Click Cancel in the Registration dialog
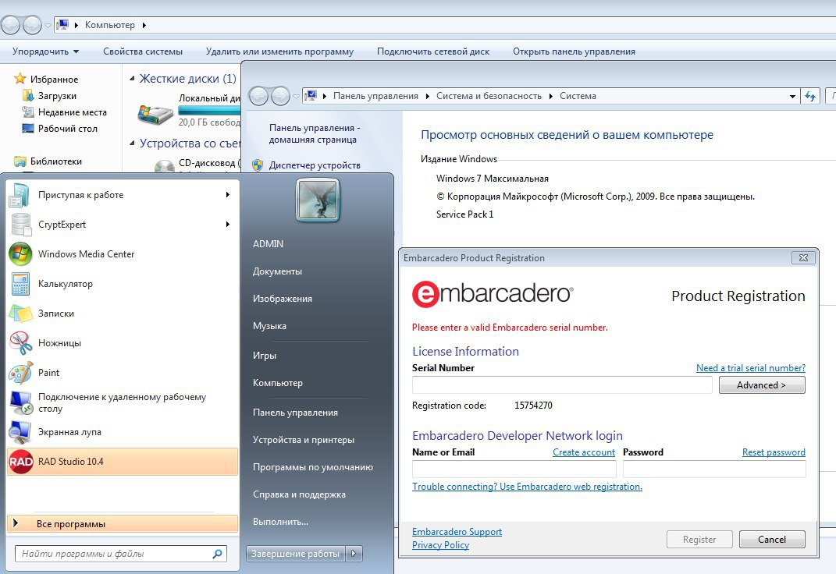Screen dimensions: 836x574 point(772,540)
